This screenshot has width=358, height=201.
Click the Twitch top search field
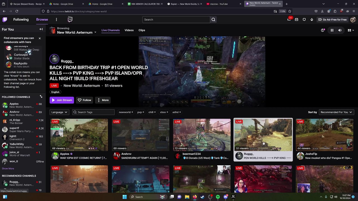click(x=176, y=20)
